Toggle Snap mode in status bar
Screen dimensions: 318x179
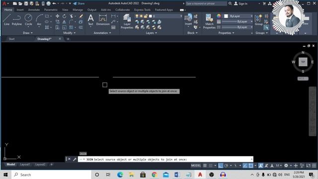[211, 166]
